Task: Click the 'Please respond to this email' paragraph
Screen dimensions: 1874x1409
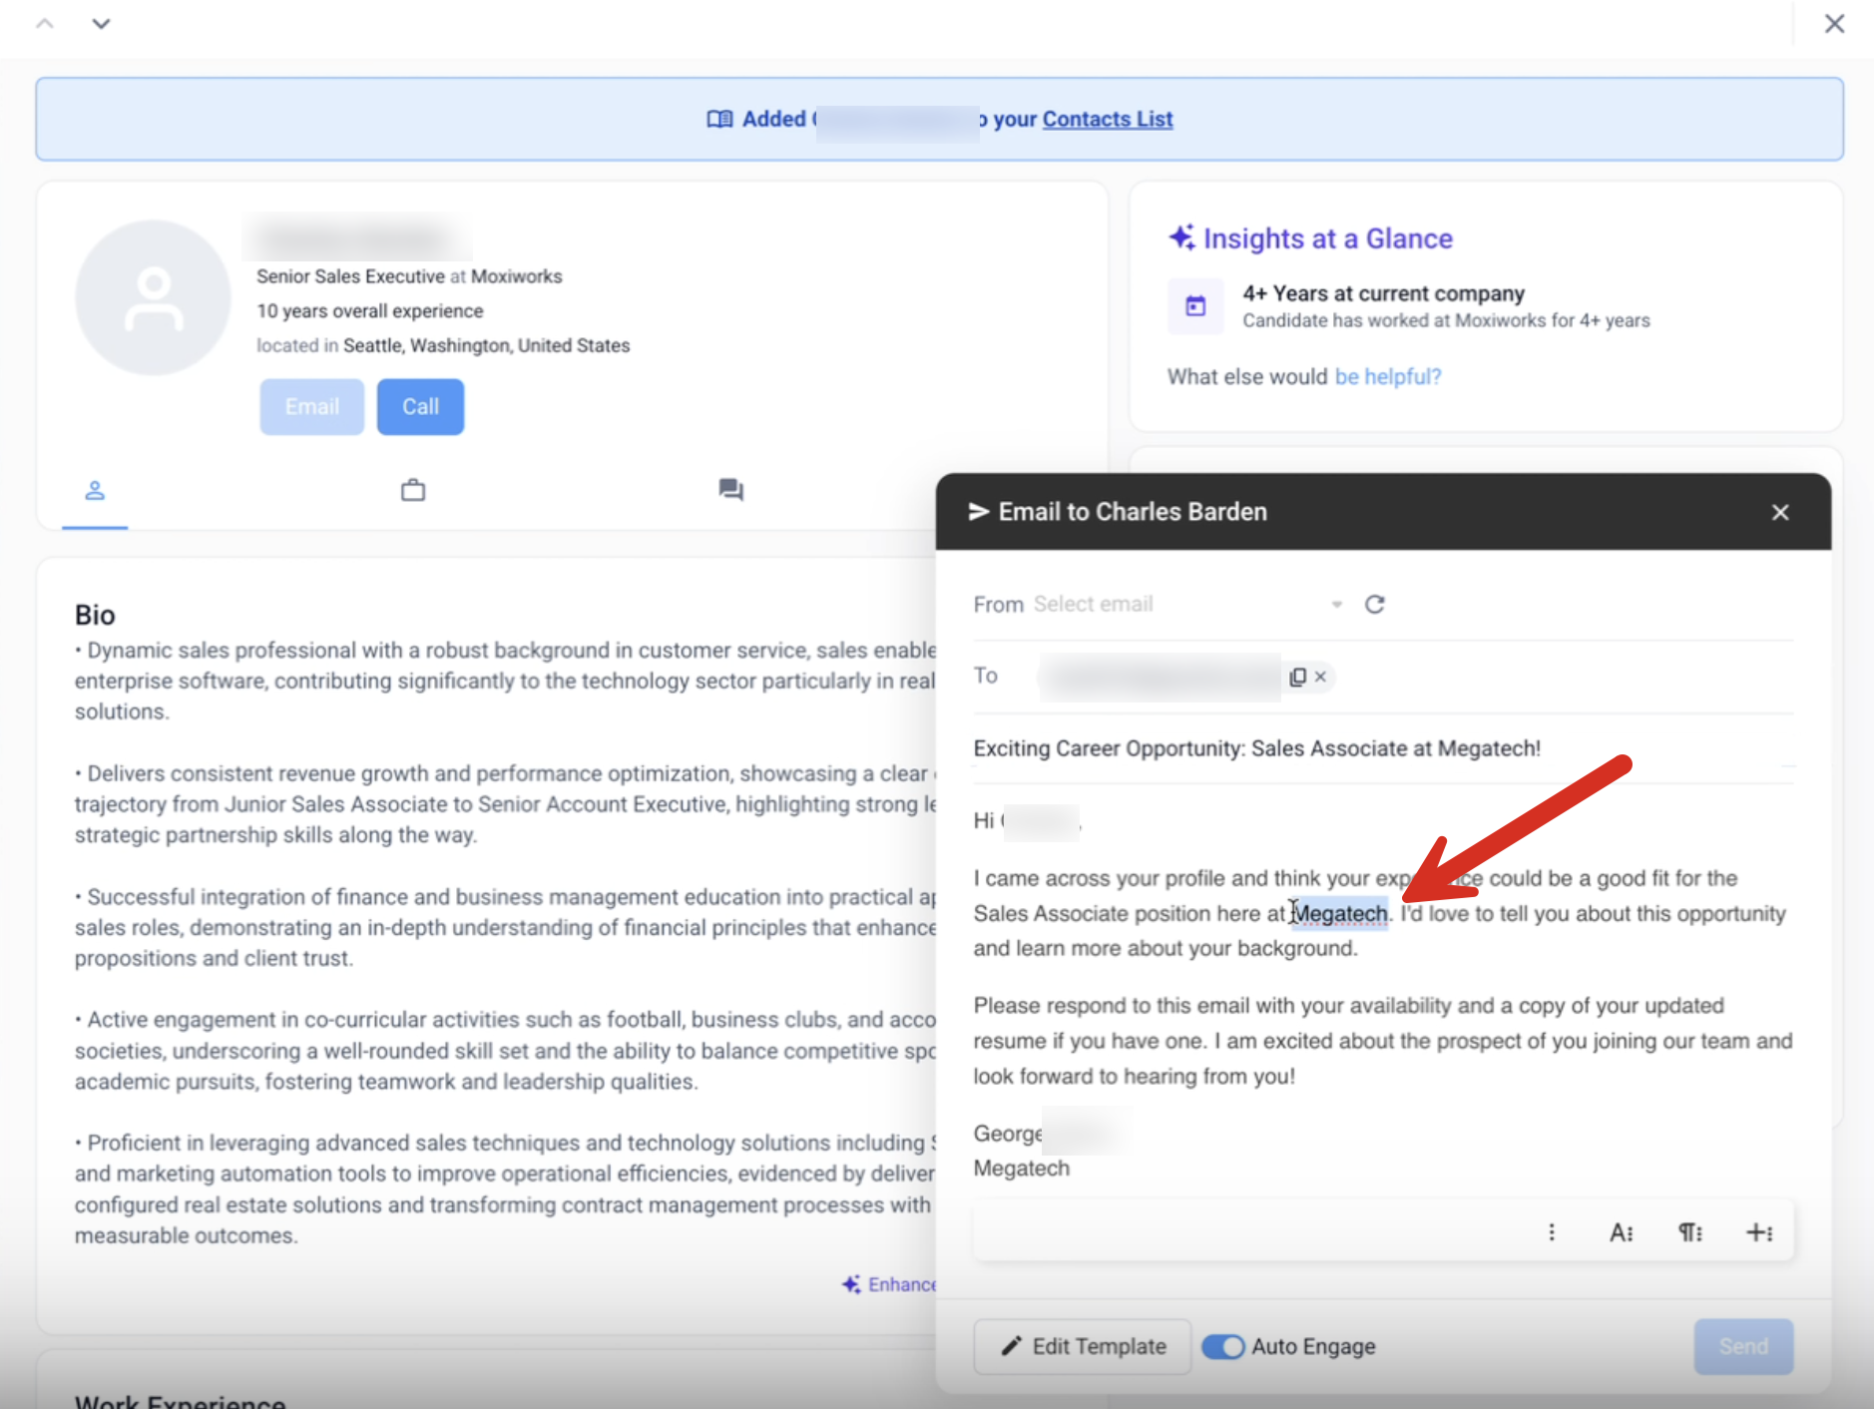Action: point(1383,1041)
